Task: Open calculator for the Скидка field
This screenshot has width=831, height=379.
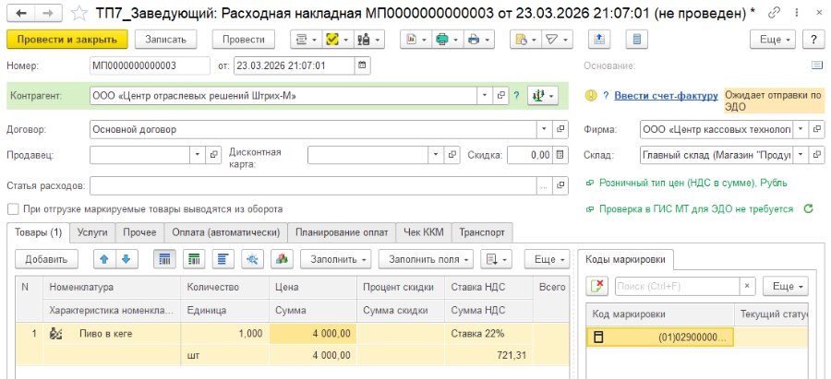Action: coord(560,155)
